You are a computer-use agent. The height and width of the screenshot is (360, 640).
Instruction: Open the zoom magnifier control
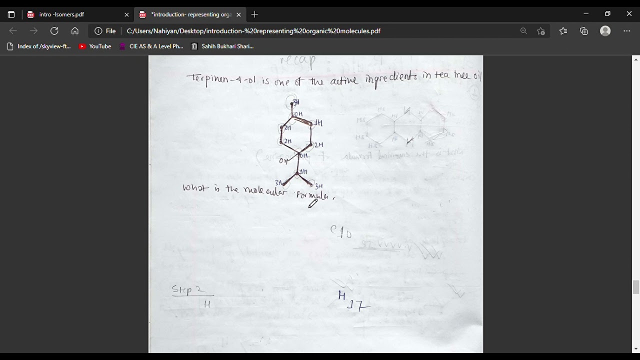523,31
